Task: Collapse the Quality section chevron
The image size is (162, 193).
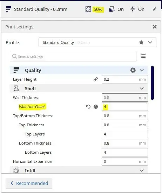Action: click(142, 70)
